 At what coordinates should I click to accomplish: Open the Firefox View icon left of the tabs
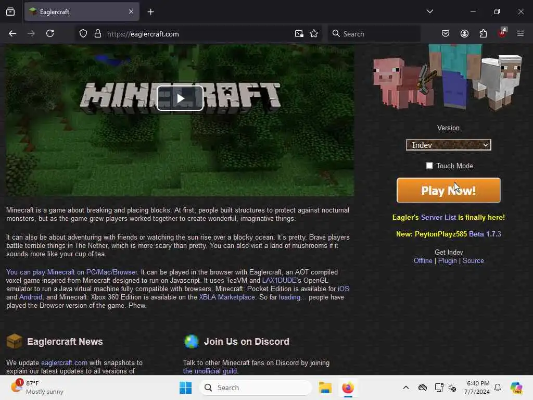[x=10, y=12]
